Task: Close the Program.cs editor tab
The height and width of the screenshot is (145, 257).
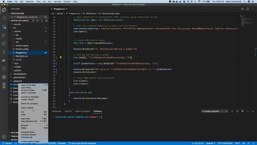Action: click(67, 9)
